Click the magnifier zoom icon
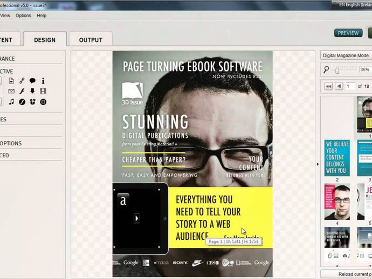 (x=327, y=69)
